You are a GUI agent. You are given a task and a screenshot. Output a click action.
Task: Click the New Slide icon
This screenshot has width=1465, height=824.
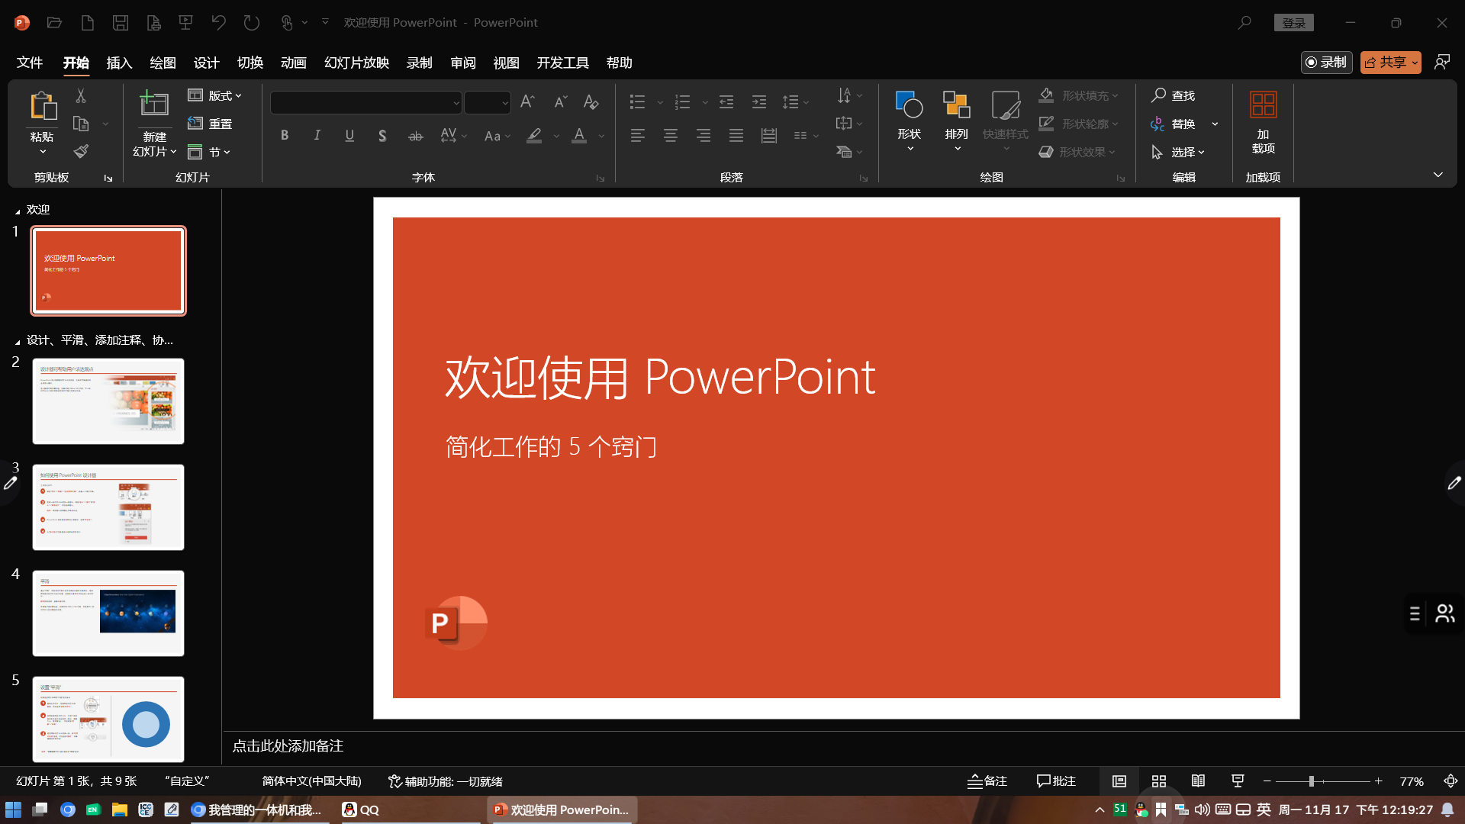coord(154,105)
